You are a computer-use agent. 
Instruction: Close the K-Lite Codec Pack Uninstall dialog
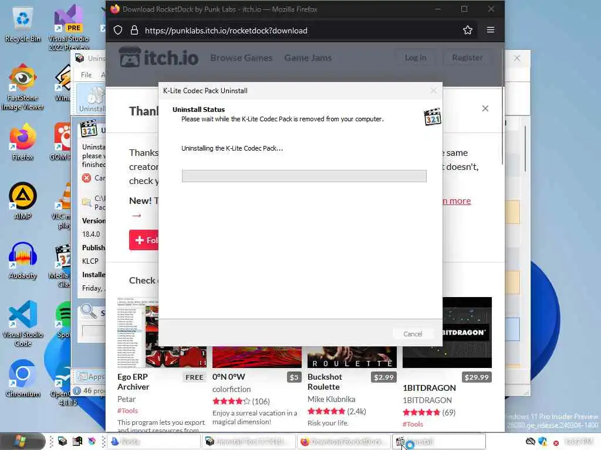(x=434, y=91)
